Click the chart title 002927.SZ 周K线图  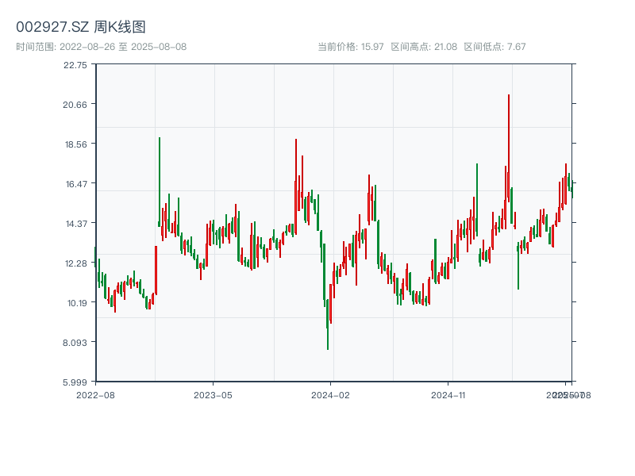[81, 27]
